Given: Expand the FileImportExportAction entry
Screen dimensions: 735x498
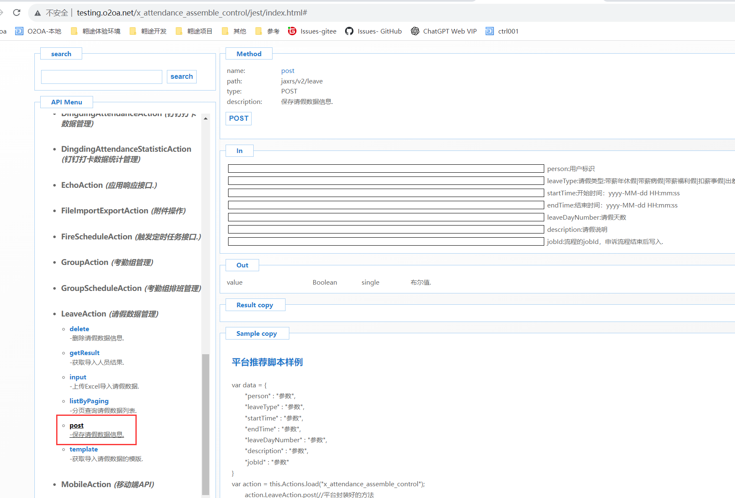Looking at the screenshot, I should pyautogui.click(x=104, y=210).
